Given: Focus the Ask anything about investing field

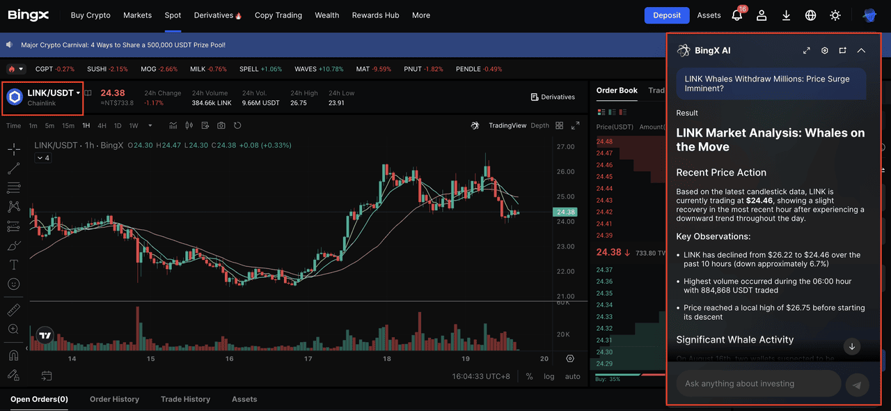Looking at the screenshot, I should coord(758,384).
